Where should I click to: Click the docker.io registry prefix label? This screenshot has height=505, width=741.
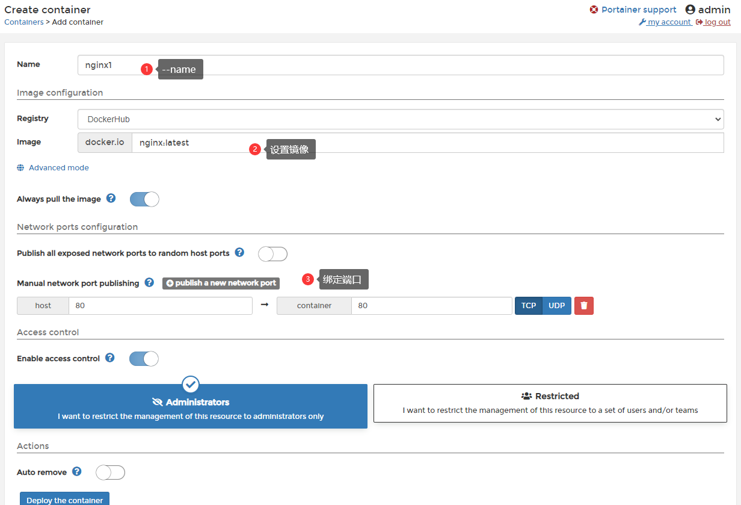(x=105, y=143)
